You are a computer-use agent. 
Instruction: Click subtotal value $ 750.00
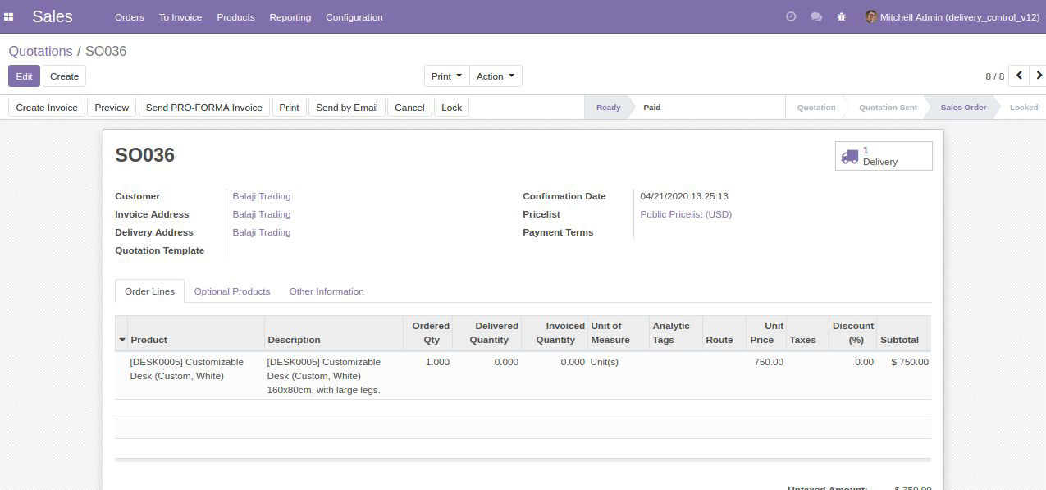tap(910, 362)
